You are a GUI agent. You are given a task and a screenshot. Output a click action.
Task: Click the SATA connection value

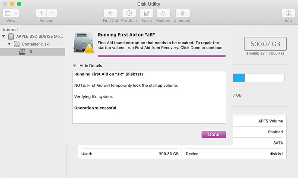pos(278,143)
